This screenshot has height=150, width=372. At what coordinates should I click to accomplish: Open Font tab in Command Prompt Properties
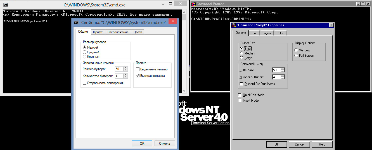254,33
